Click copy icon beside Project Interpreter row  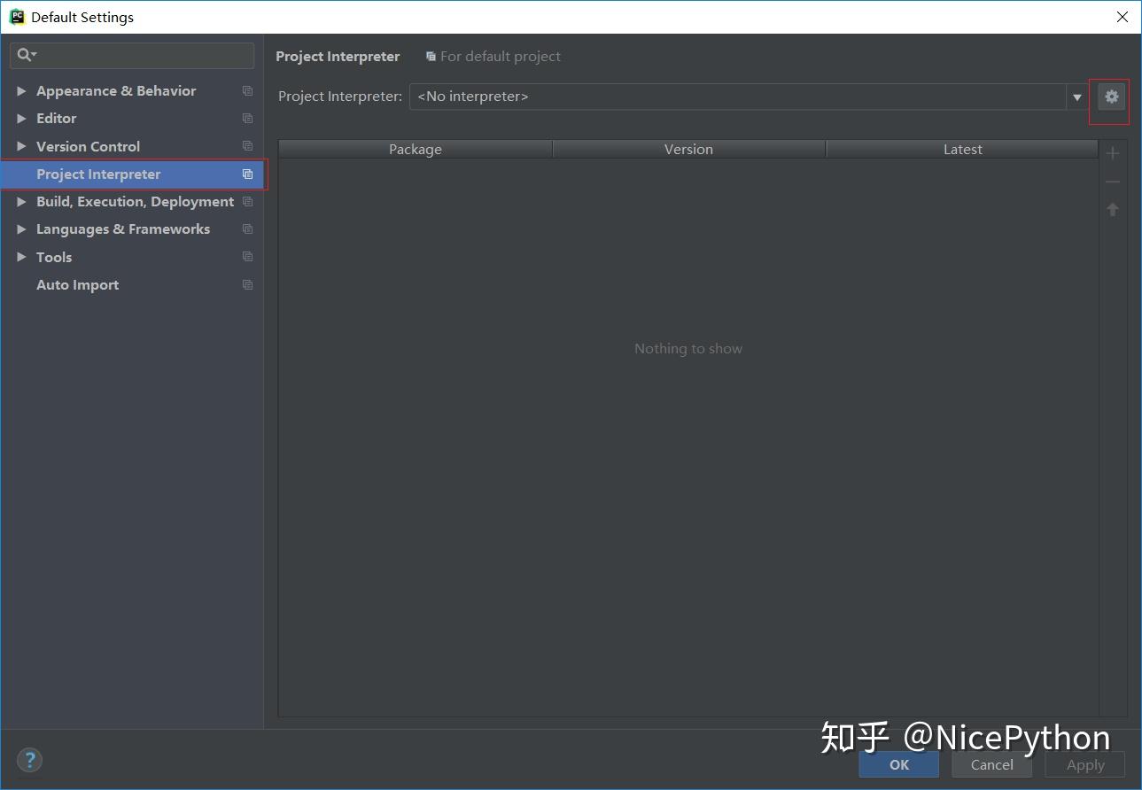(x=247, y=174)
